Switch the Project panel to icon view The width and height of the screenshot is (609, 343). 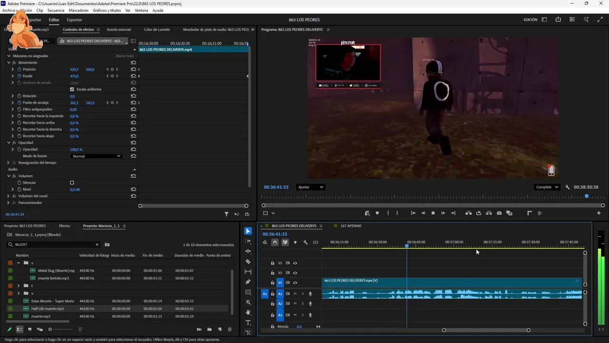pos(29,329)
